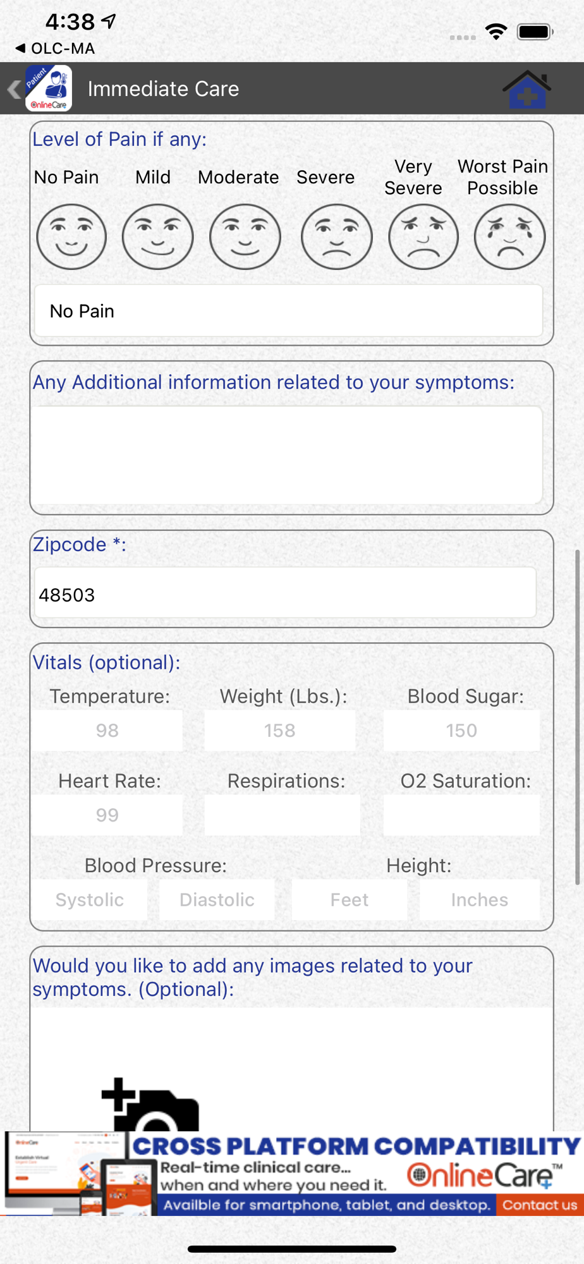
Task: Select the Systolic blood pressure field
Action: 90,900
